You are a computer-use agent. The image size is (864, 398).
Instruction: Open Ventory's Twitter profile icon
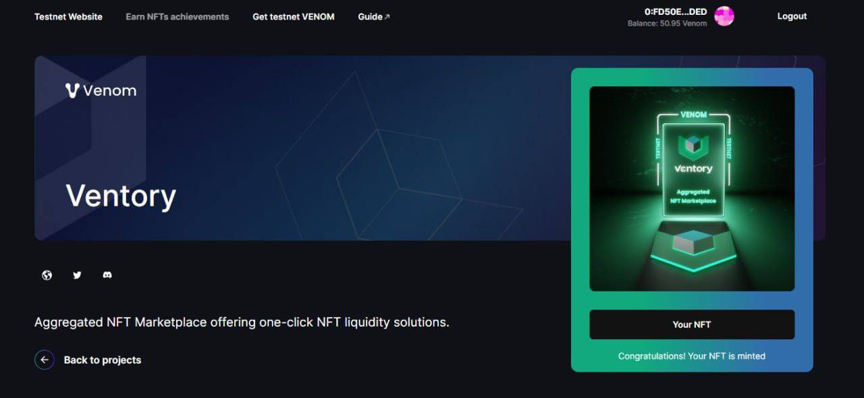[77, 275]
